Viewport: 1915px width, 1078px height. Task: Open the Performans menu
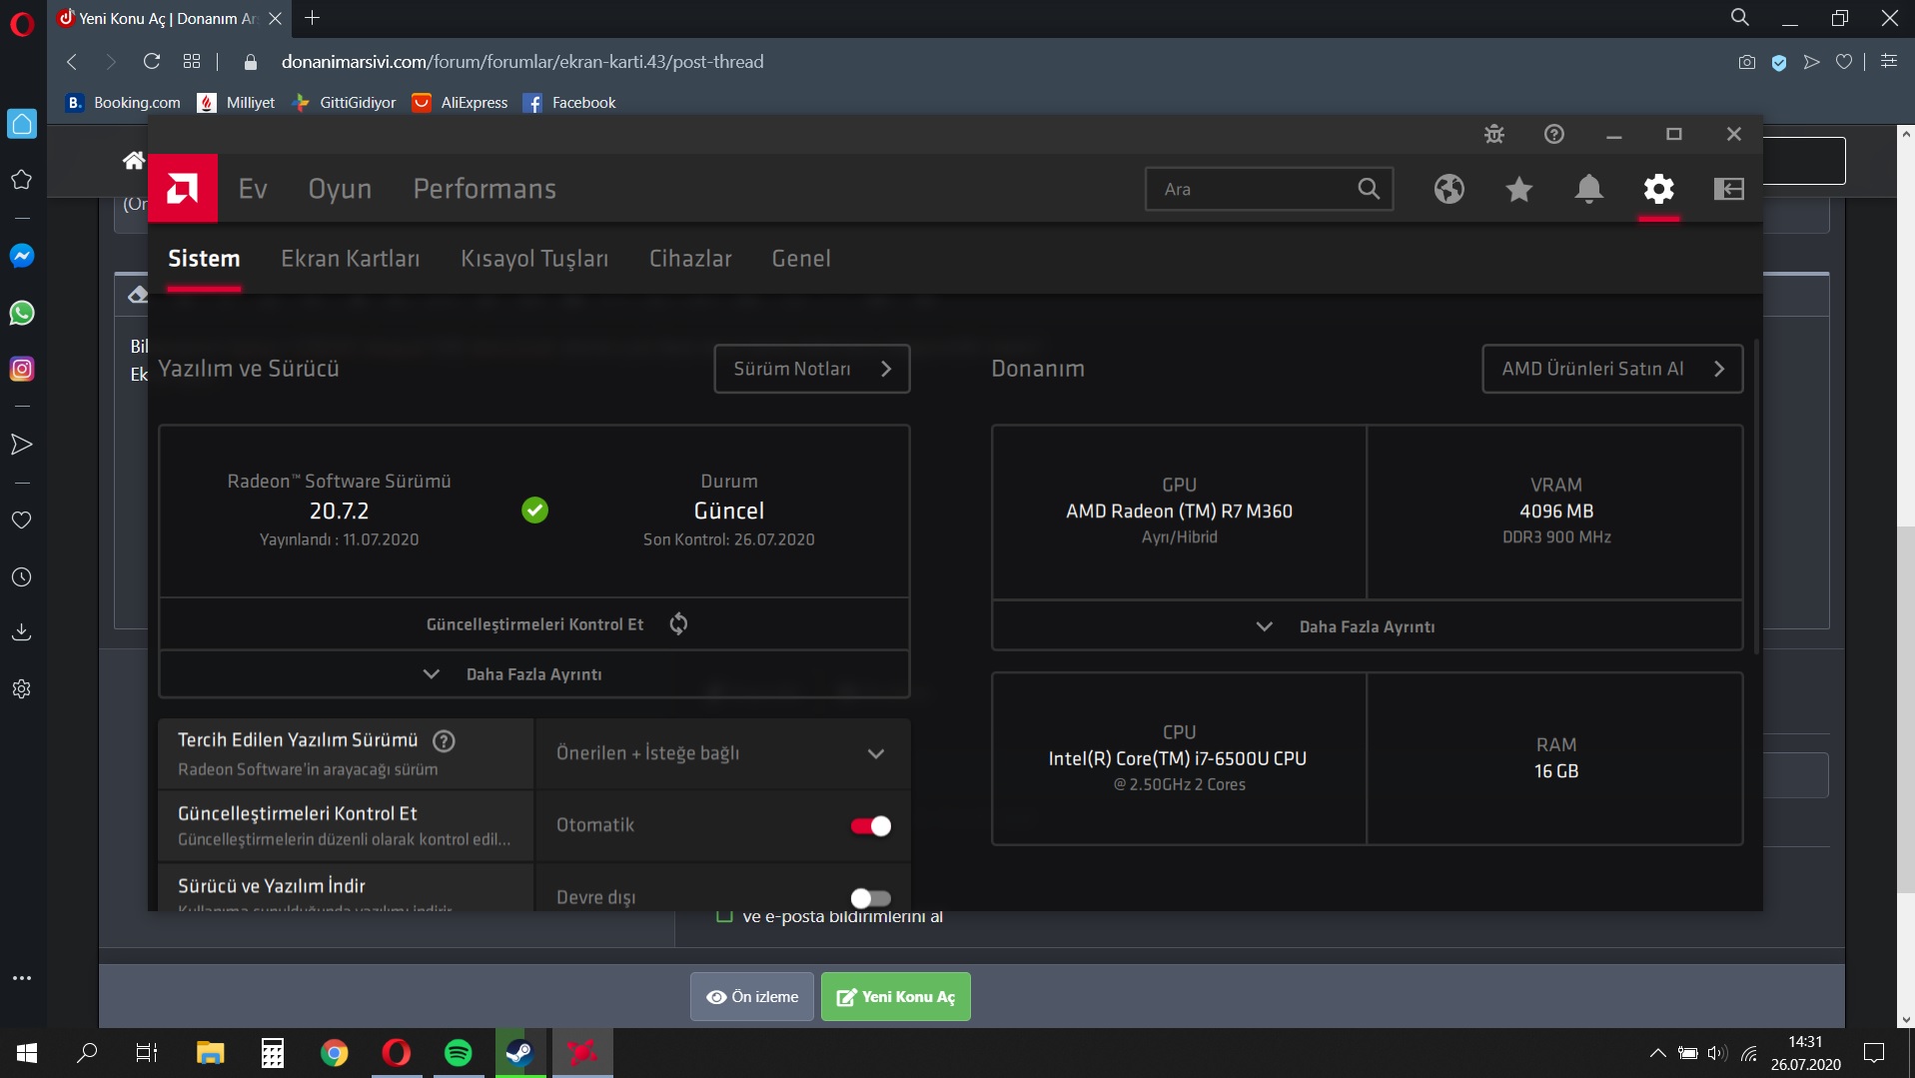click(484, 189)
